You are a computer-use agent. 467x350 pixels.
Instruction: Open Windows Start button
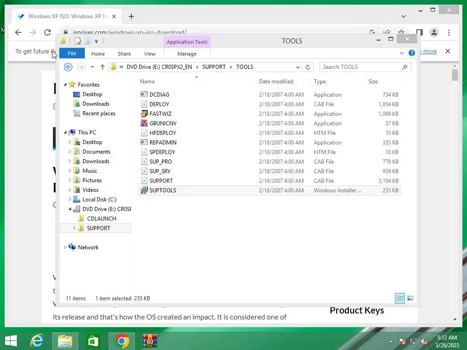[x=11, y=341]
